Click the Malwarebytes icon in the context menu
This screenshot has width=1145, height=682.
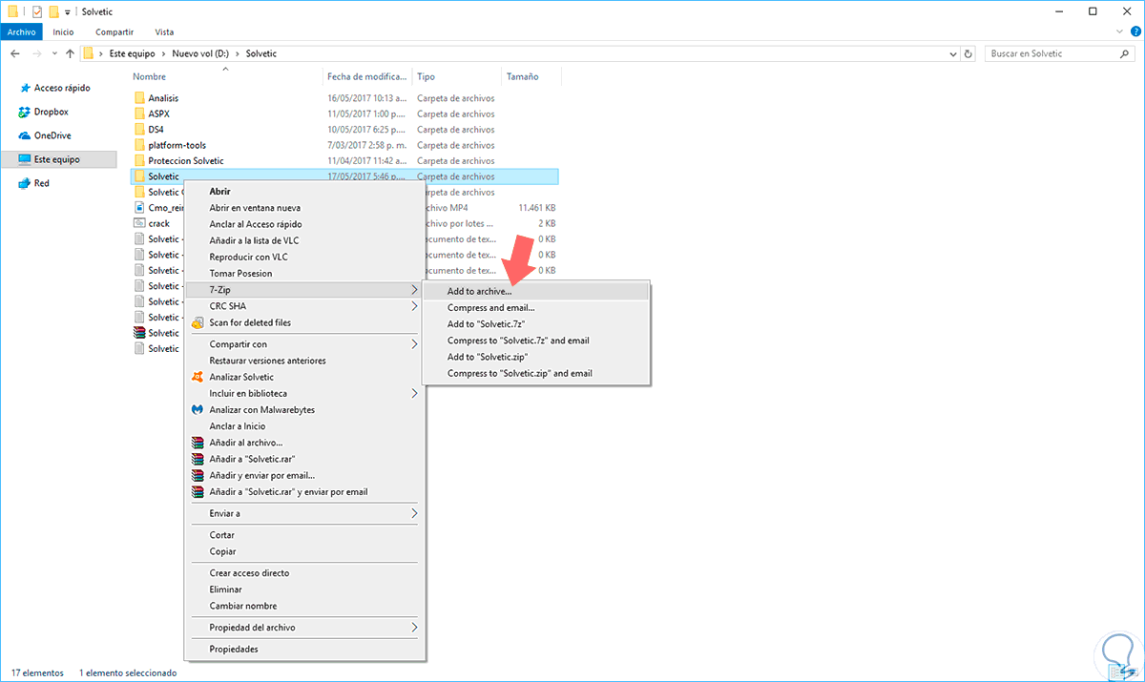pos(197,409)
